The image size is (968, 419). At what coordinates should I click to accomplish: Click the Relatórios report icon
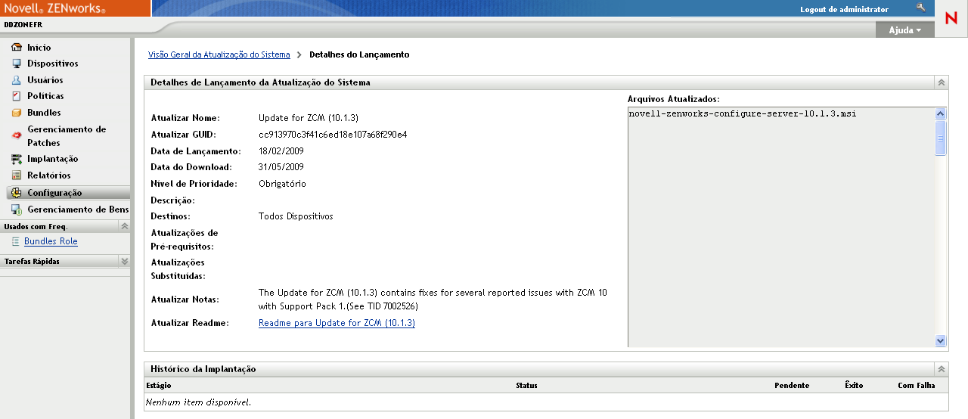tap(17, 175)
